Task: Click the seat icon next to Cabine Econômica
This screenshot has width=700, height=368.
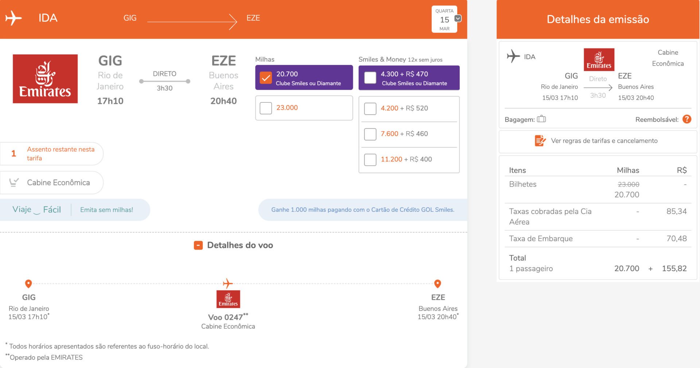Action: tap(14, 182)
